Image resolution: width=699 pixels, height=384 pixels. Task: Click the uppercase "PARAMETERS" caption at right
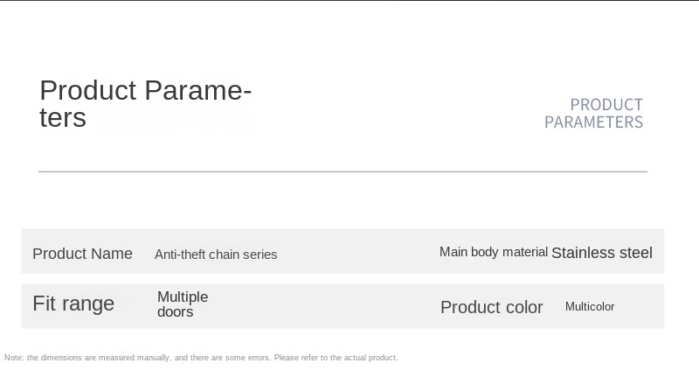coord(593,122)
